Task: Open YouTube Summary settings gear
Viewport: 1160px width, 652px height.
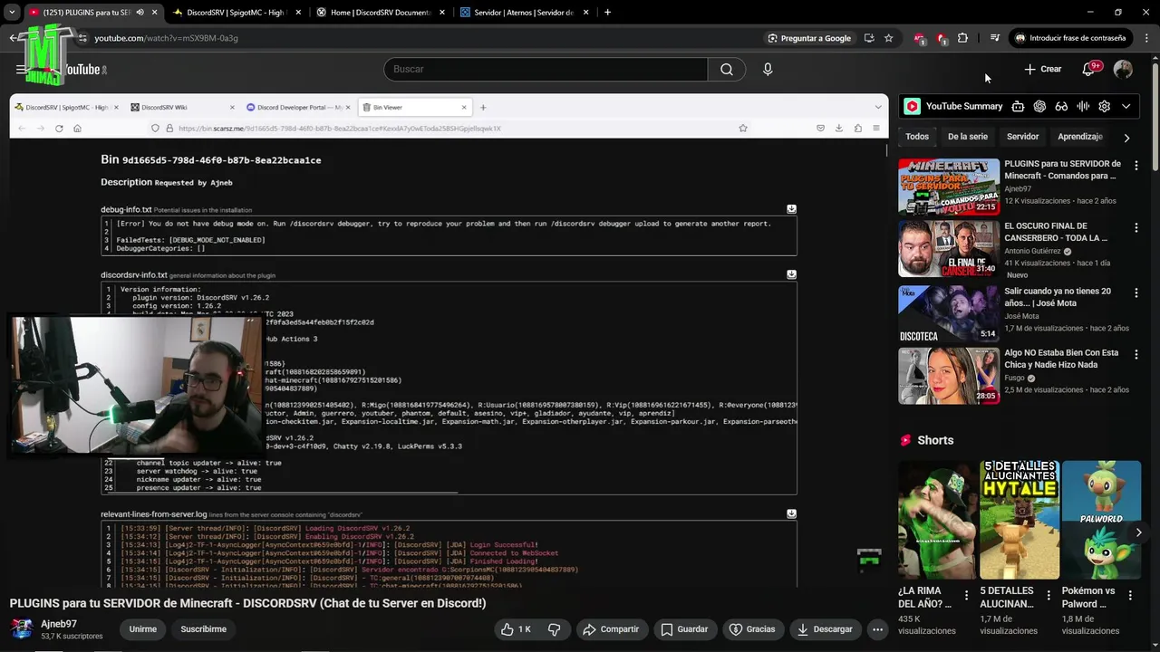Action: point(1104,106)
